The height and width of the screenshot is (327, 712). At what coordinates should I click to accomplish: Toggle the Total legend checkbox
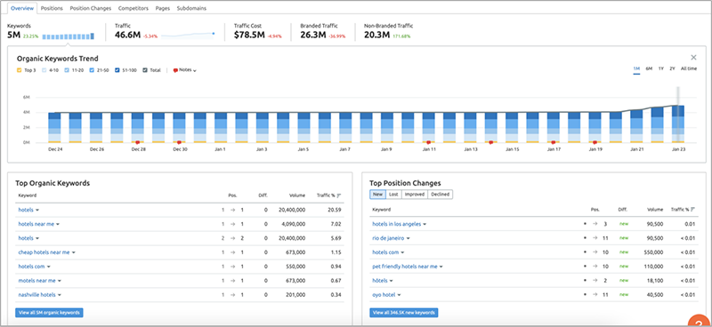pyautogui.click(x=145, y=70)
